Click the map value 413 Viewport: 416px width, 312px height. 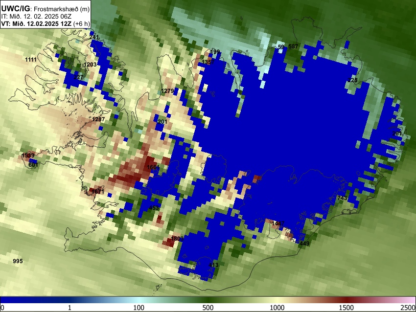213,265
